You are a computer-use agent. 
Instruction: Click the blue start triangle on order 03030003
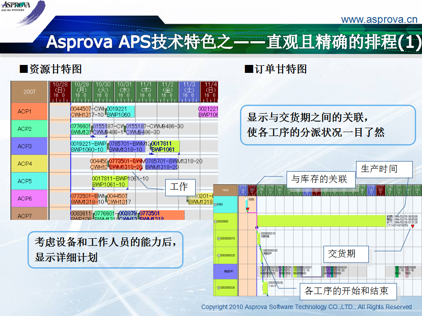(x=257, y=227)
